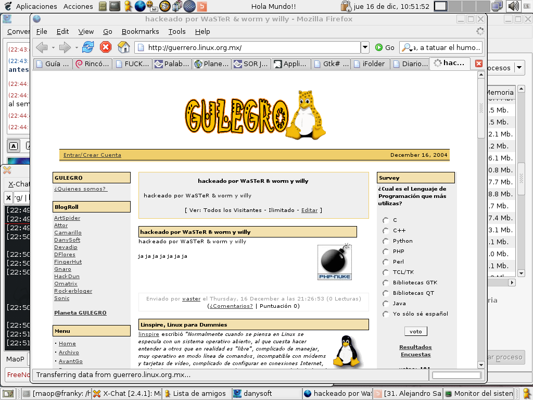Switch to the first workspace in pager

point(440,6)
